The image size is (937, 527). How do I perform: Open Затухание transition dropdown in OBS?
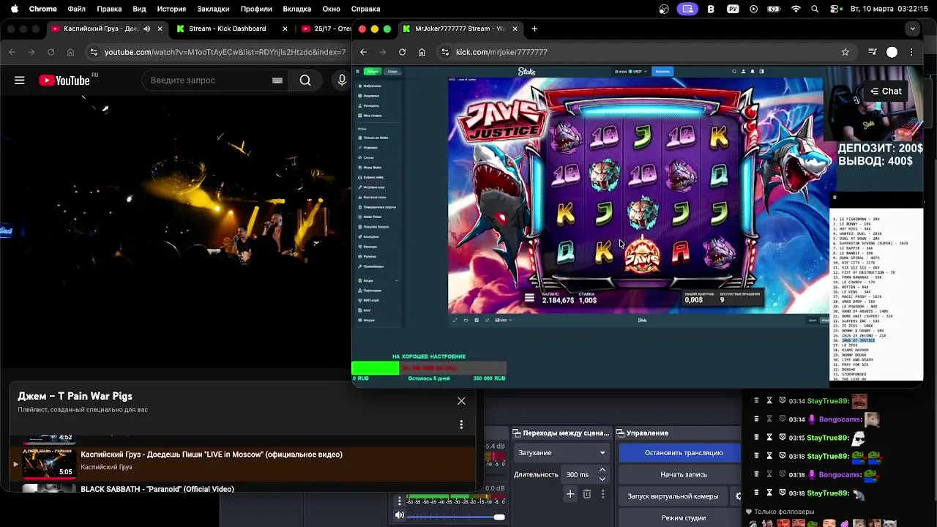(x=561, y=452)
